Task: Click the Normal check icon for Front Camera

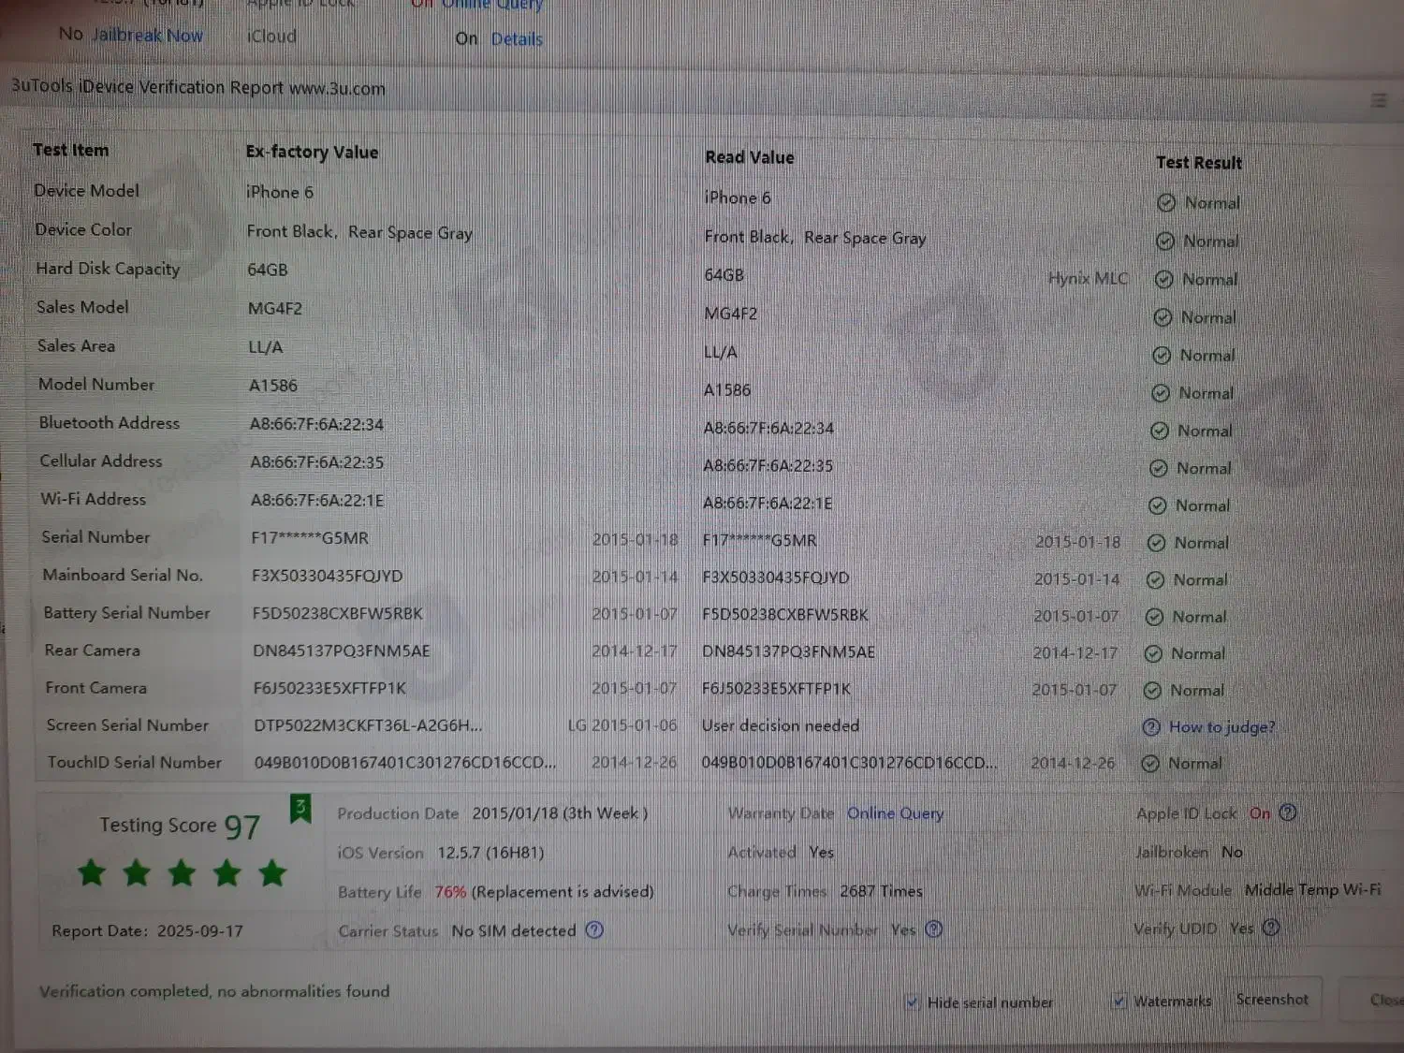Action: tap(1153, 690)
